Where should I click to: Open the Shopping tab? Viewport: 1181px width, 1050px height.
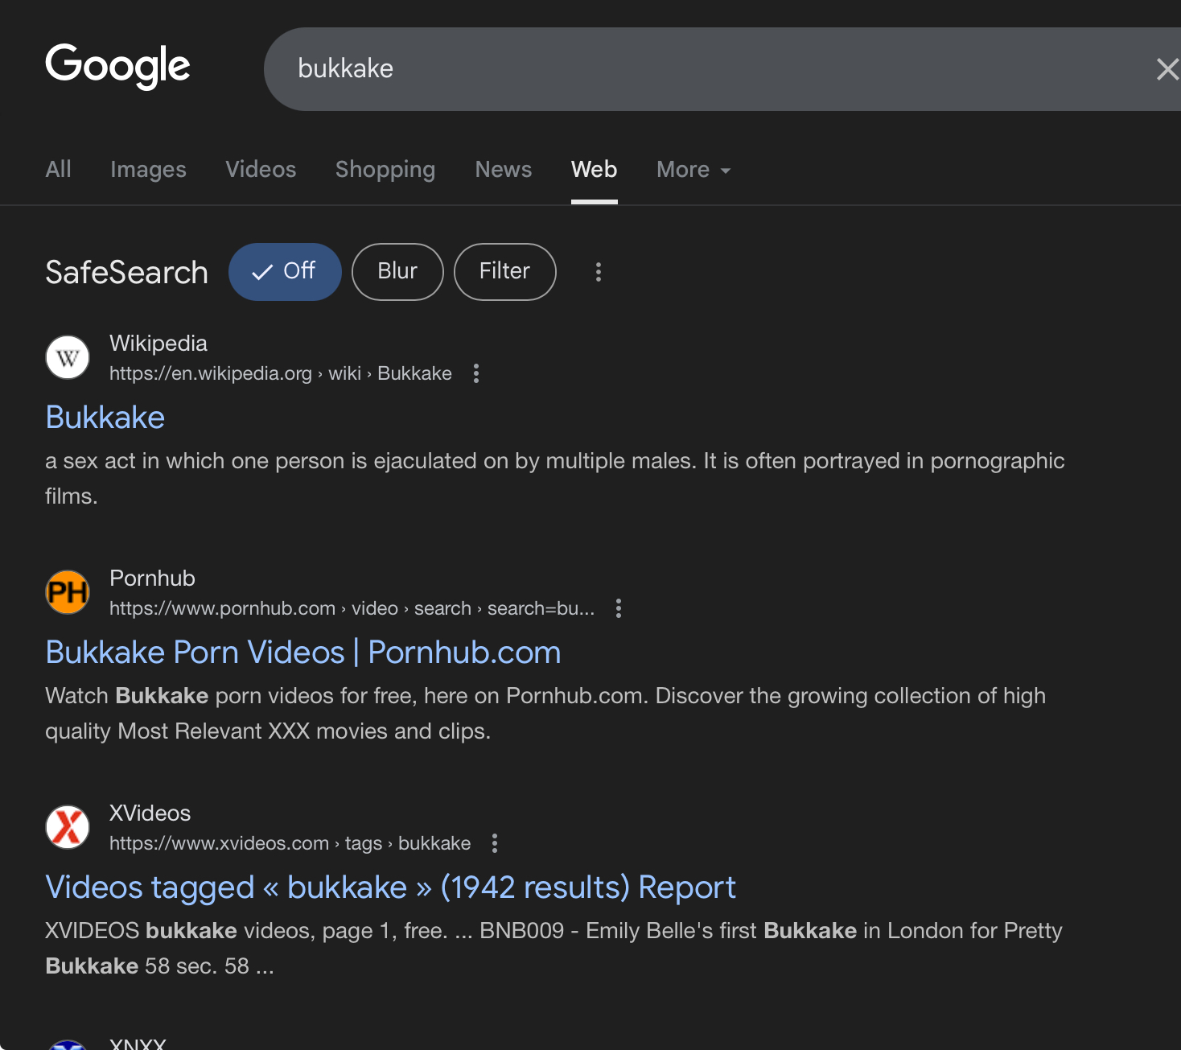point(385,170)
